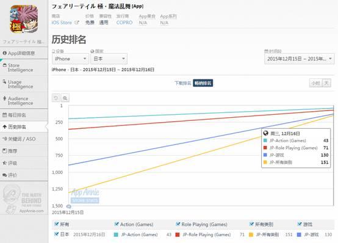The height and width of the screenshot is (243, 338).
Task: Open 评级 star ratings sidebar item
Action: tap(24, 163)
